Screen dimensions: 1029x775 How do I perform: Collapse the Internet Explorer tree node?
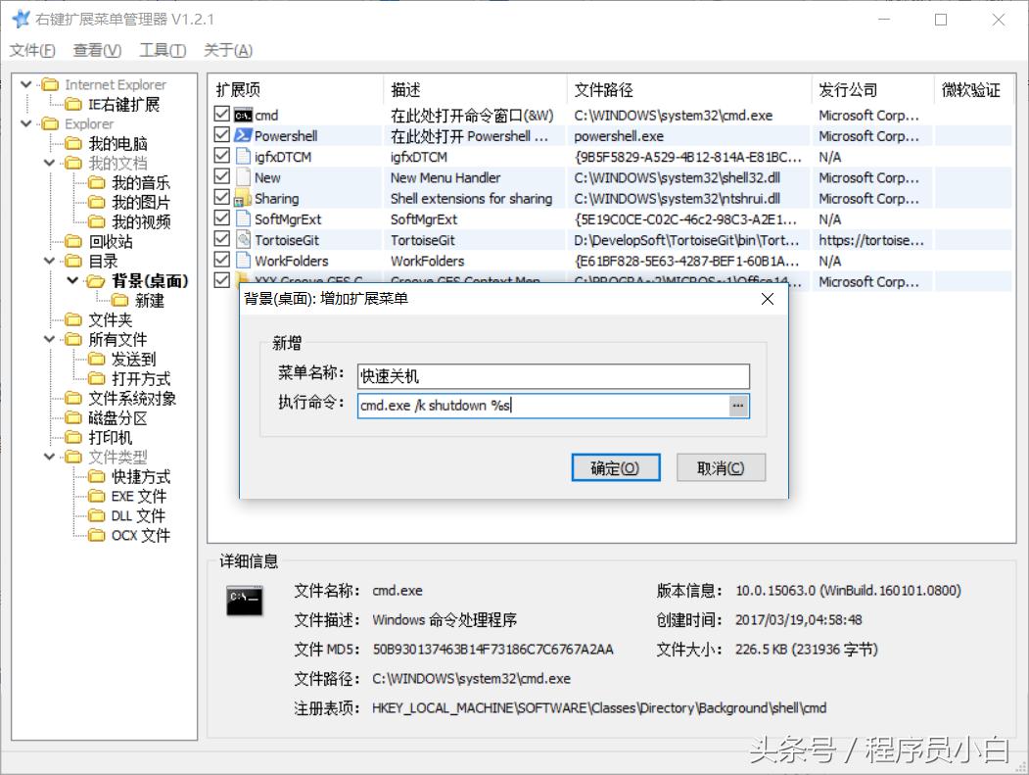pyautogui.click(x=24, y=83)
